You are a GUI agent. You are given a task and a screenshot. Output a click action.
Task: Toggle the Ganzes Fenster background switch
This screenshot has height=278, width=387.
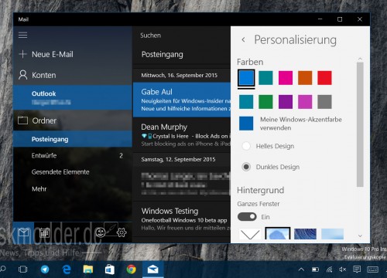[247, 217]
